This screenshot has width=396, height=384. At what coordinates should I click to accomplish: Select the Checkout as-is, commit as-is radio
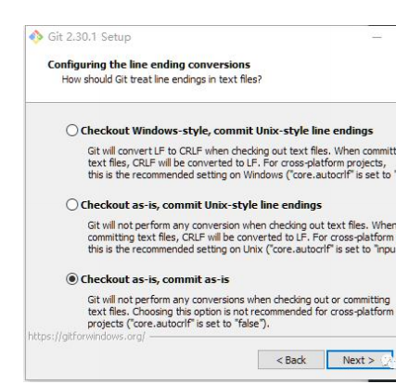coord(71,279)
